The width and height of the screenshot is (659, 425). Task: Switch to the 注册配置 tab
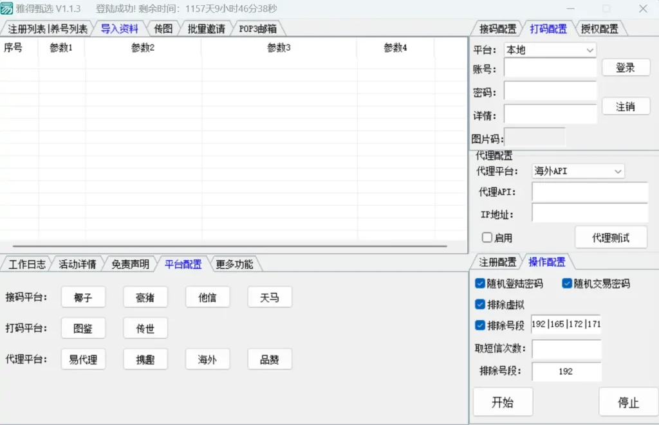point(497,262)
